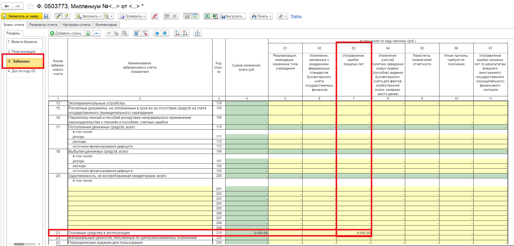Open the paperclip attachments dropdown
This screenshot has height=246, width=514.
pos(283,16)
